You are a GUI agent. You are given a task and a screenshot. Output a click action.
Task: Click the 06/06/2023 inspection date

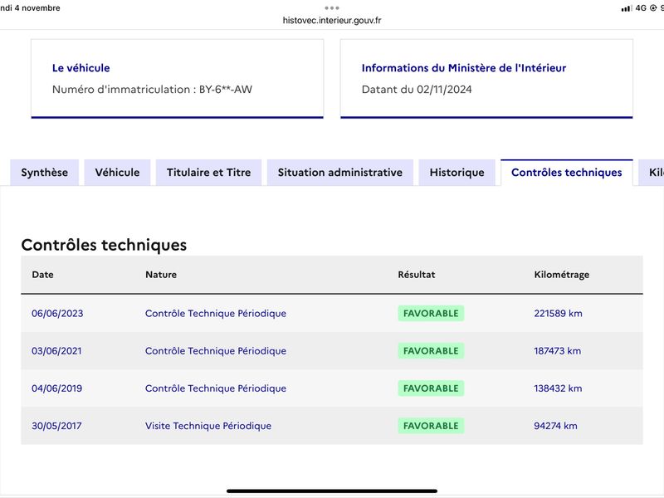(57, 314)
